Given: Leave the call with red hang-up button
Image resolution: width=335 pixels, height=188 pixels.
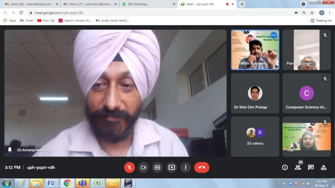Looking at the screenshot, I should (201, 167).
